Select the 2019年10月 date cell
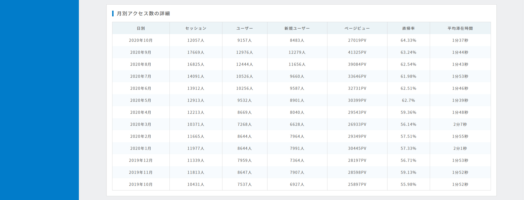This screenshot has height=200, width=524. 141,184
